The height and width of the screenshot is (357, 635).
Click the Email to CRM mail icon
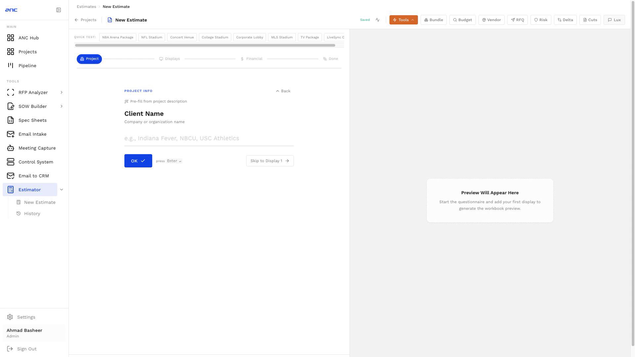click(11, 176)
